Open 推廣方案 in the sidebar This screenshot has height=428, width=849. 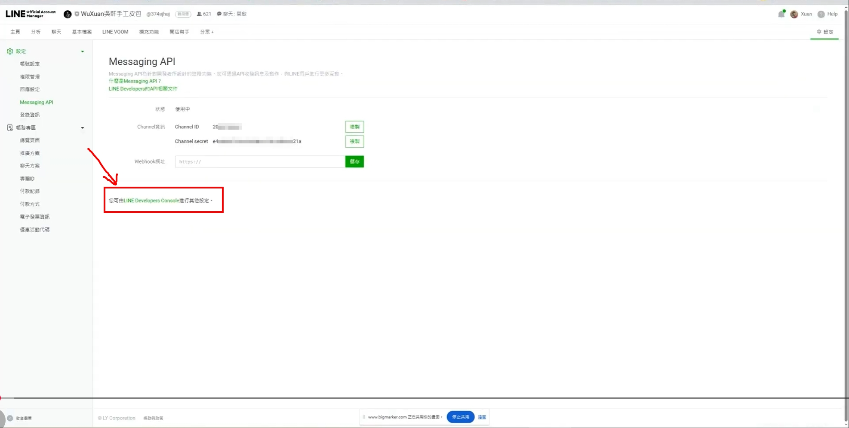pyautogui.click(x=30, y=153)
